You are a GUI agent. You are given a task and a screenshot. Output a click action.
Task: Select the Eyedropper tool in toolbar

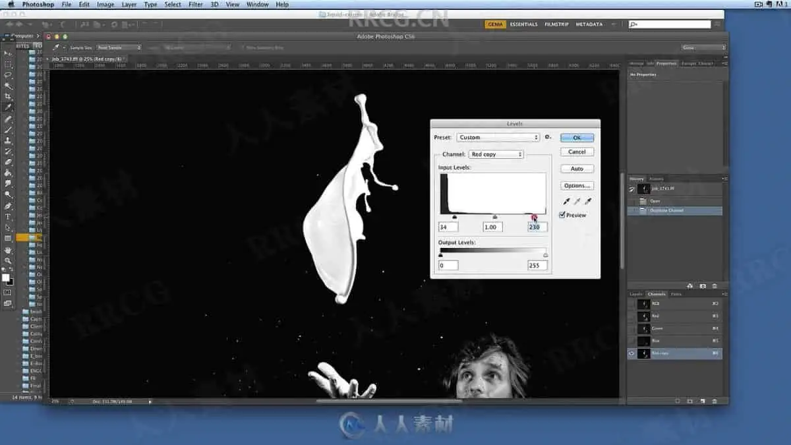8,107
